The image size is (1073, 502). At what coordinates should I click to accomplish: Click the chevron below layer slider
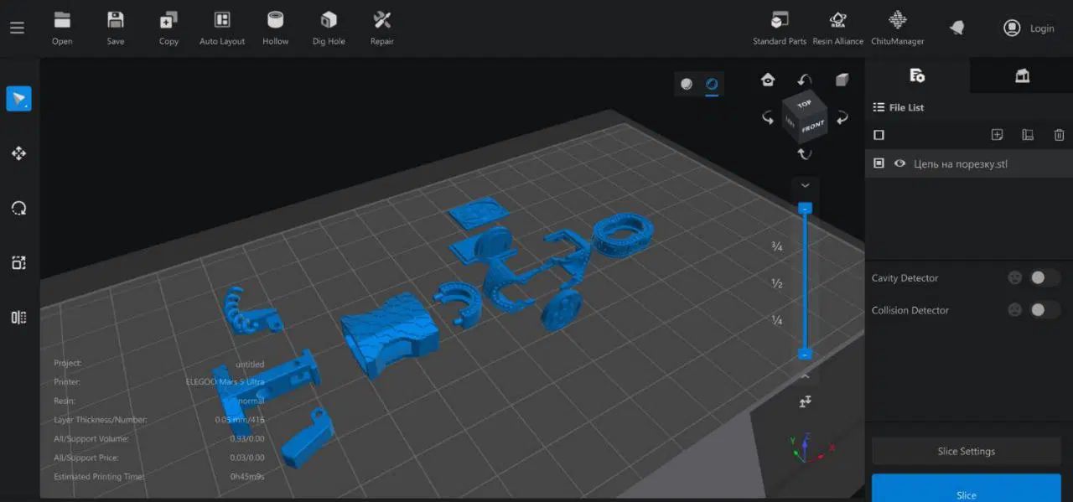pos(806,376)
